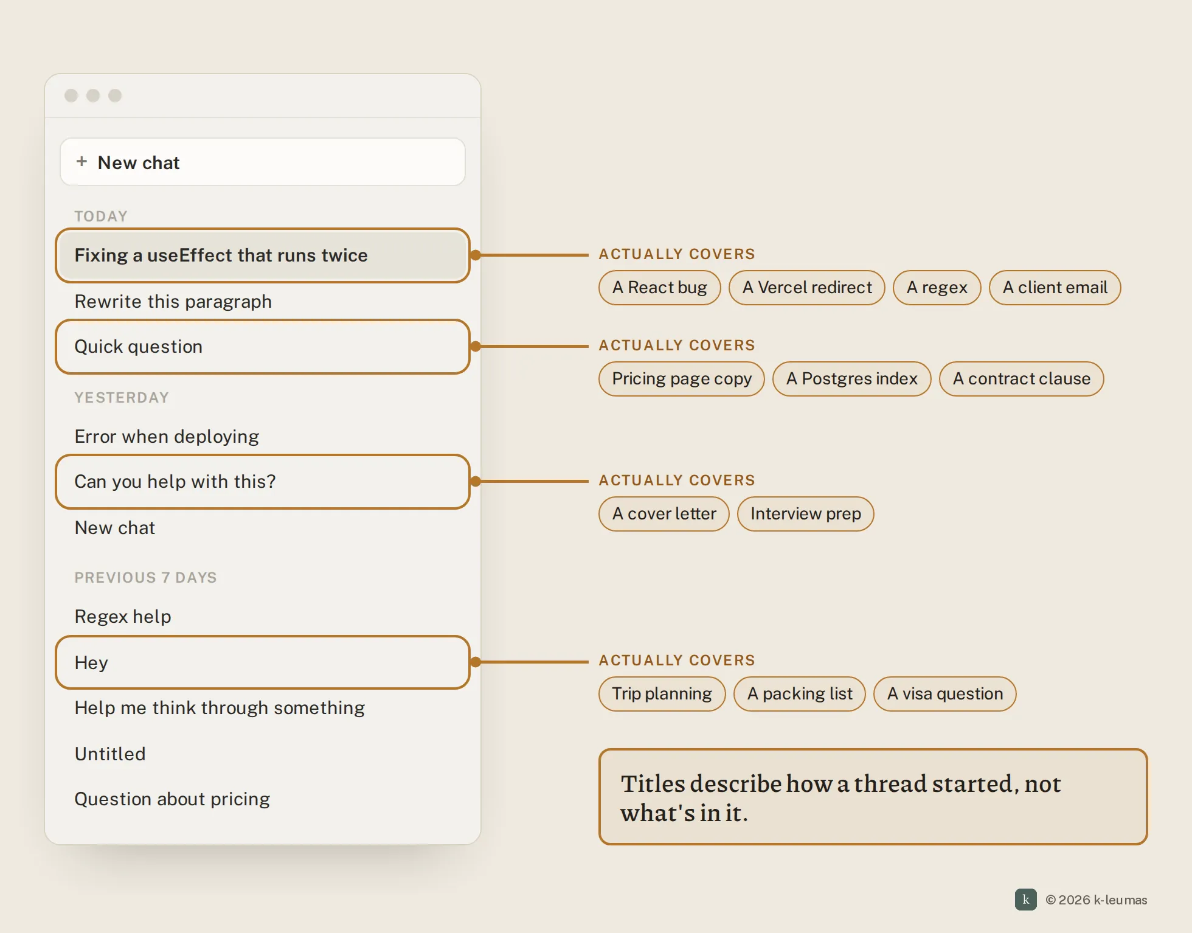Viewport: 1192px width, 933px height.
Task: Open 'Fixing a useEffect that runs twice' chat
Action: (263, 255)
